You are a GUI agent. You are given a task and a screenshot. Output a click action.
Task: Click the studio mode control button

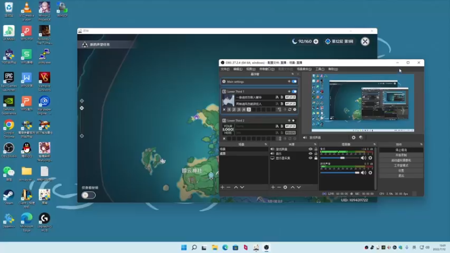coord(401,165)
